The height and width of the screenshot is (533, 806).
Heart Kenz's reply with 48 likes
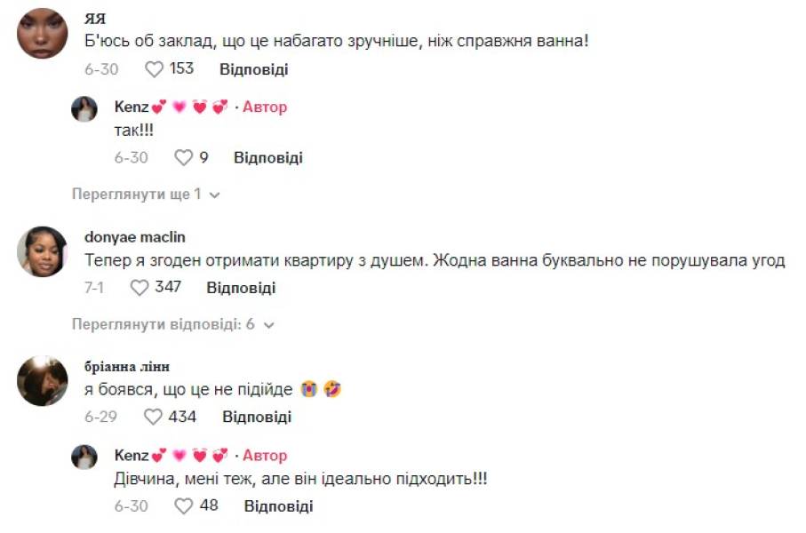(x=184, y=506)
